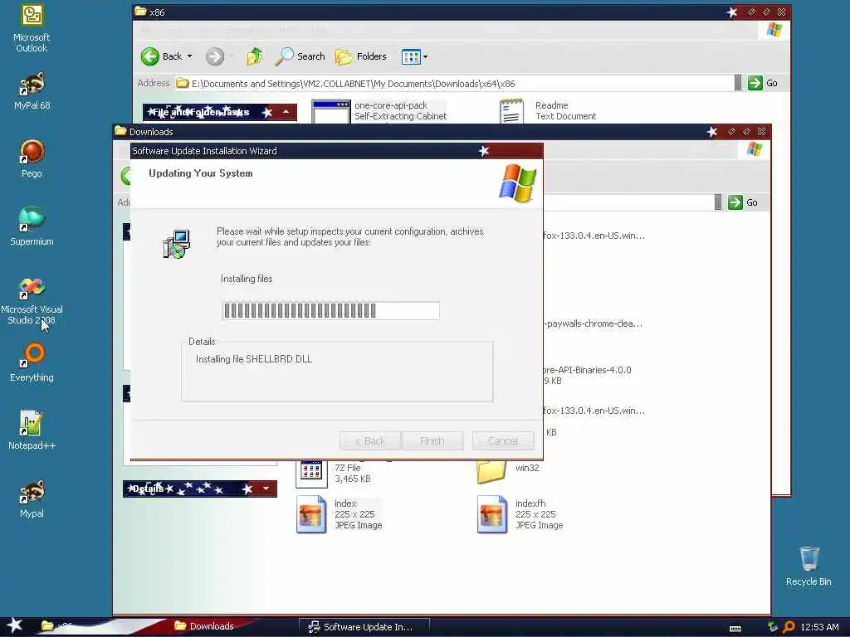
Task: Click Windows flag logo in Downloads window
Action: 754,148
